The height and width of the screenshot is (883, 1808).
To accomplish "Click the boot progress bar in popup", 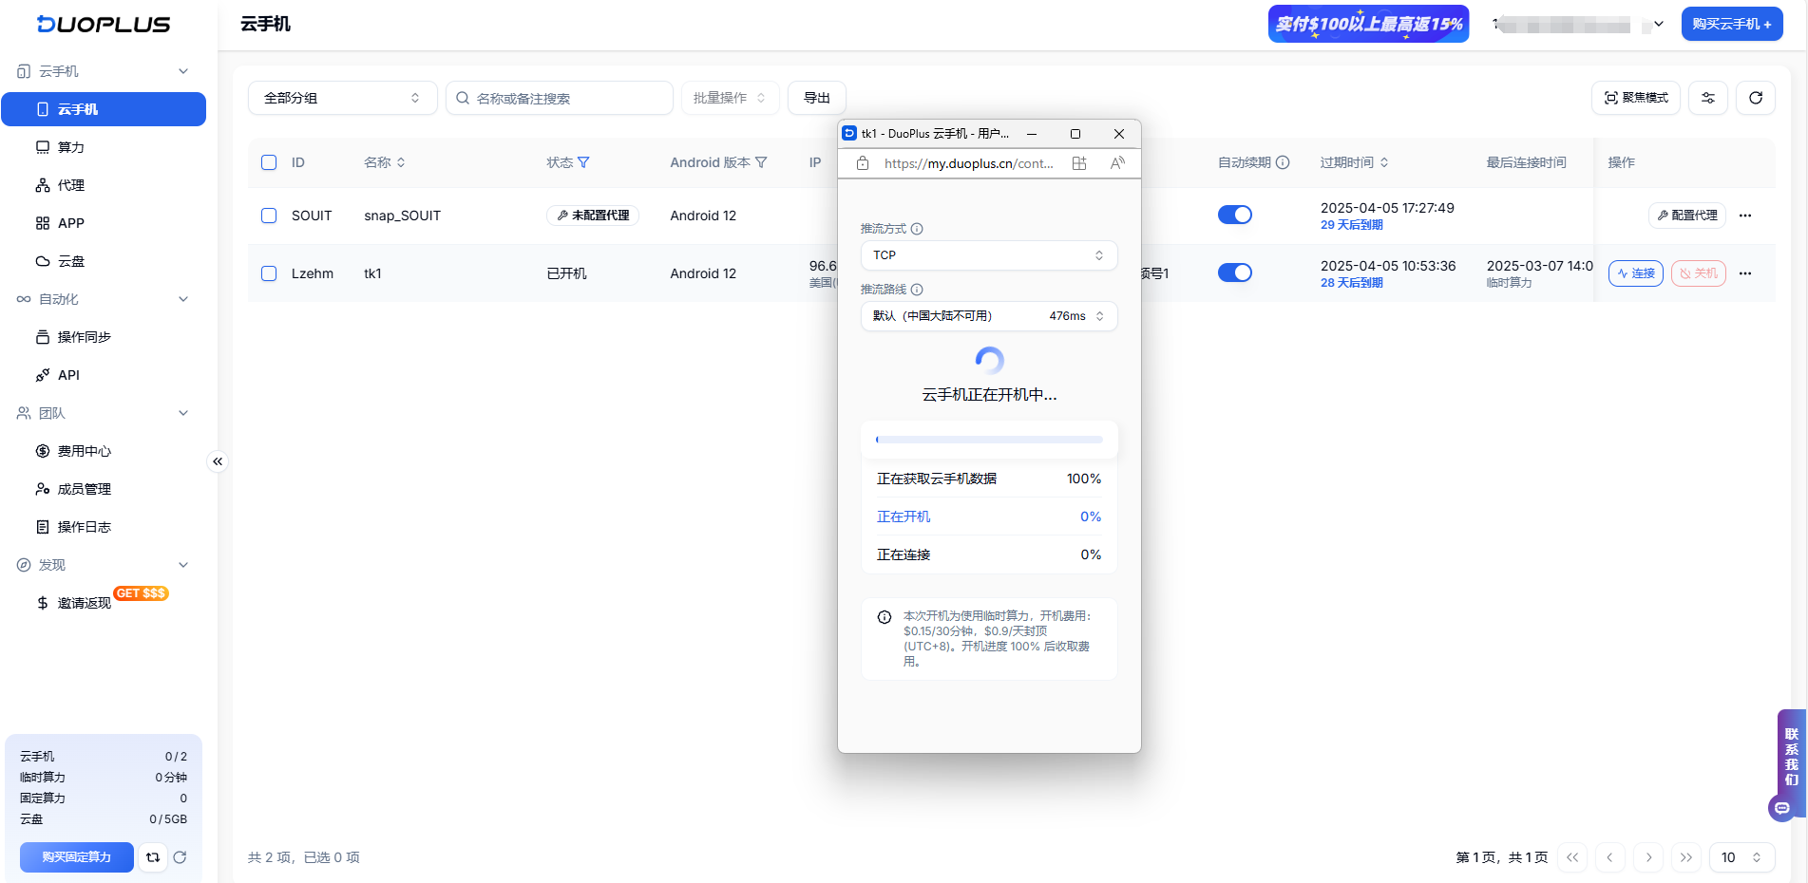I will (x=989, y=440).
